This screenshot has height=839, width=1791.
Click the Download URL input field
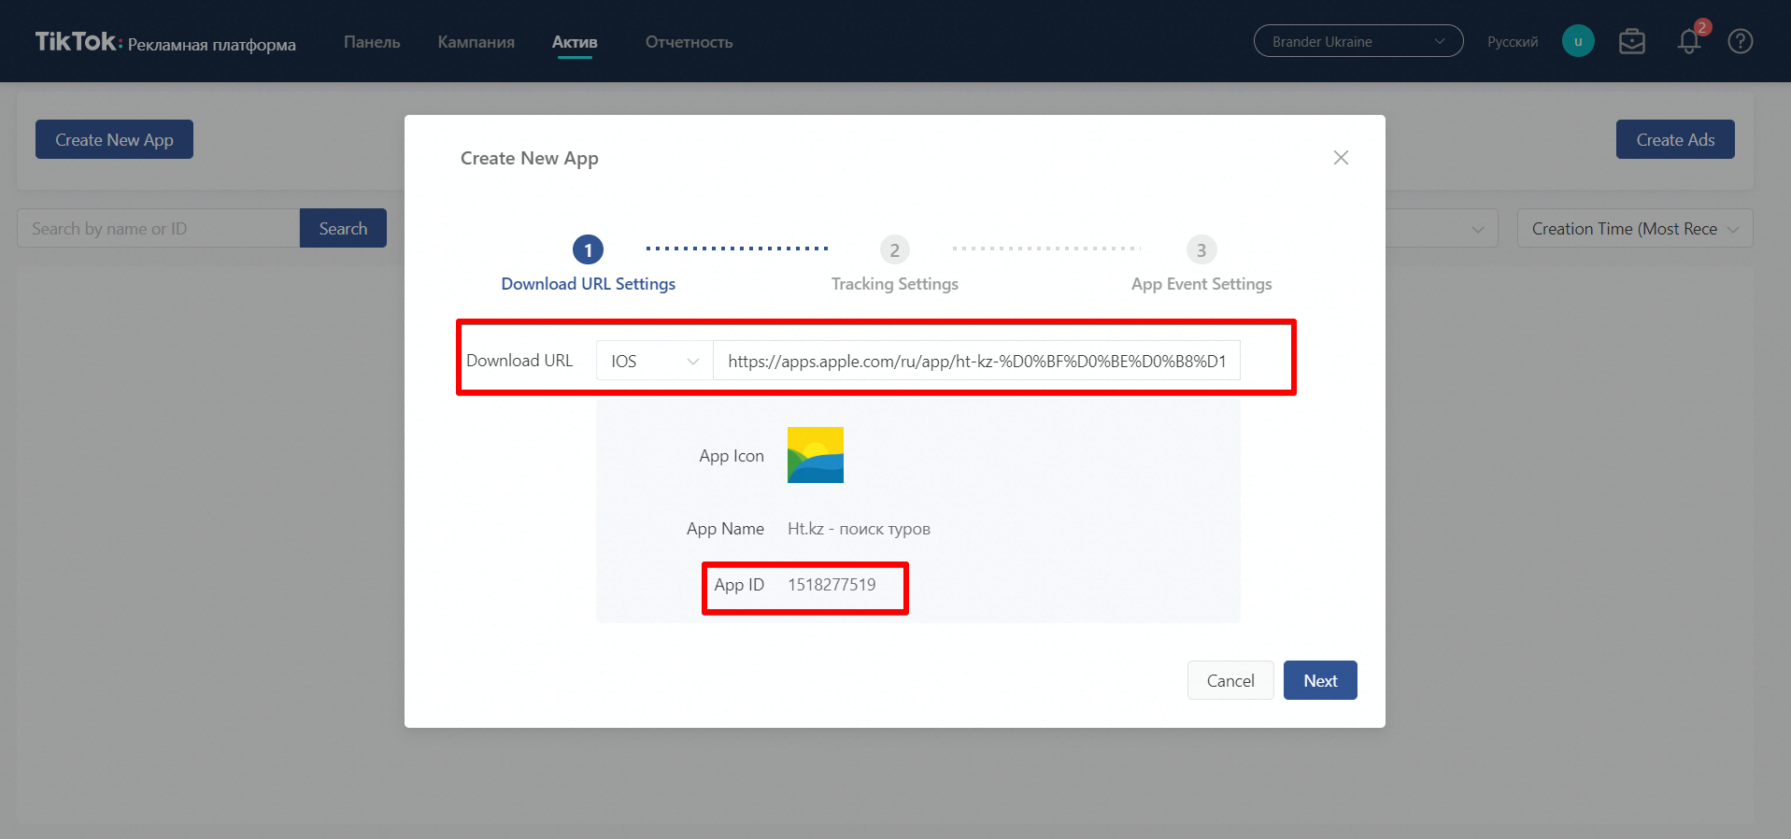point(975,362)
